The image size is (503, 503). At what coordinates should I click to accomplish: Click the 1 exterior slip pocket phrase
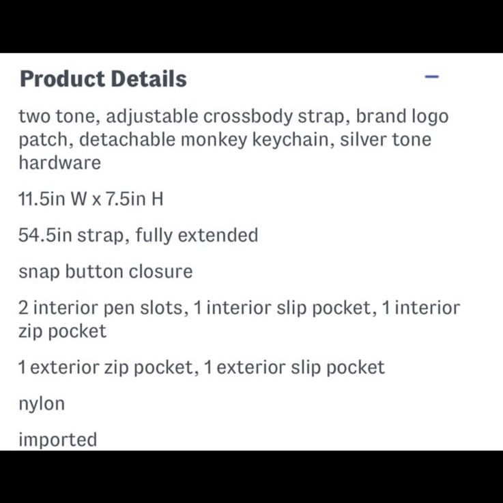[294, 368]
